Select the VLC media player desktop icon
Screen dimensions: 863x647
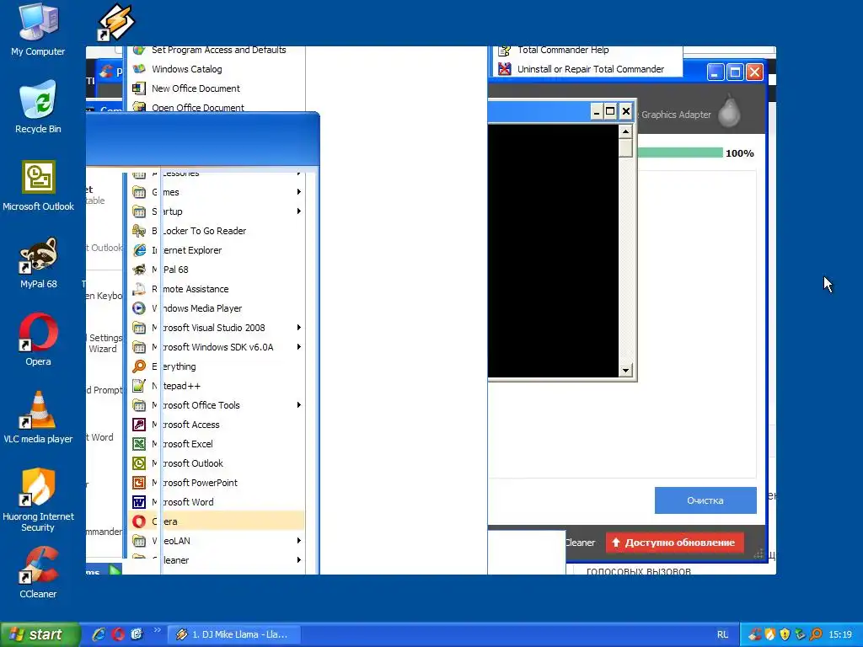coord(38,418)
